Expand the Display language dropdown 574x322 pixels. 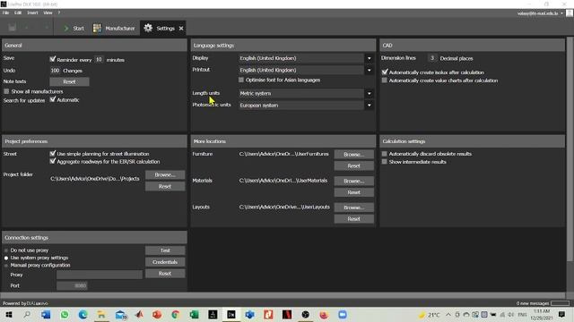[369, 58]
